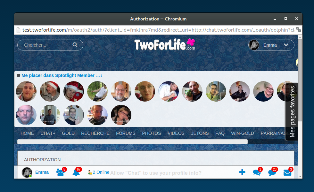
Task: Open spotlight member in Santa hat, grey jacket
Action: (x=50, y=91)
